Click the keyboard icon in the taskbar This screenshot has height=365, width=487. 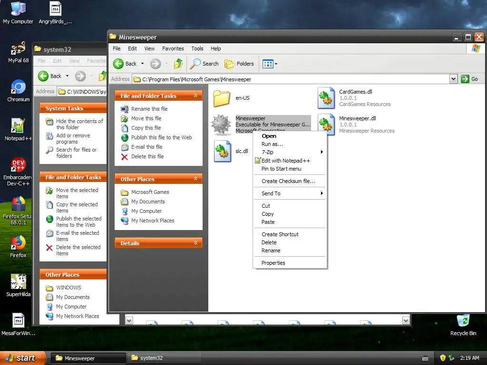(426, 358)
